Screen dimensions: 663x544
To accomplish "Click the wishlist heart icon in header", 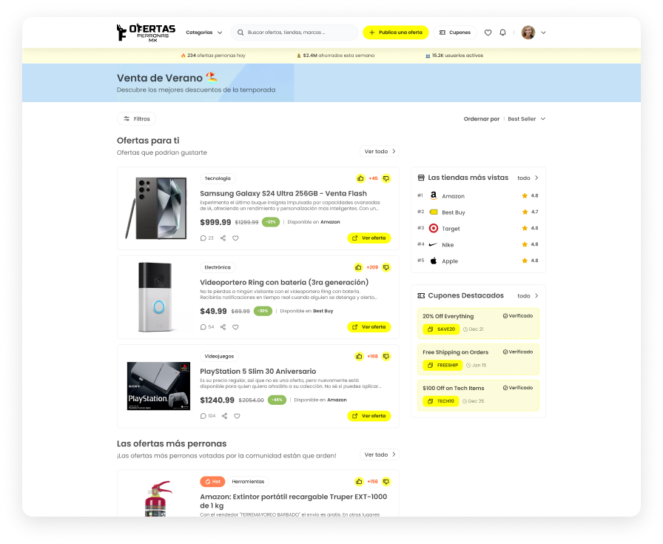I will pyautogui.click(x=488, y=33).
